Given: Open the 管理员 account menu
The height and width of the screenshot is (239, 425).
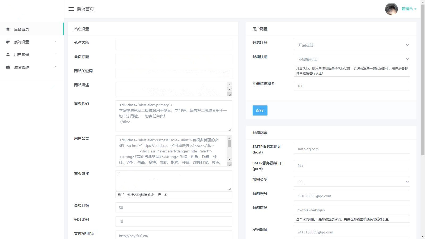Looking at the screenshot, I should pos(409,9).
